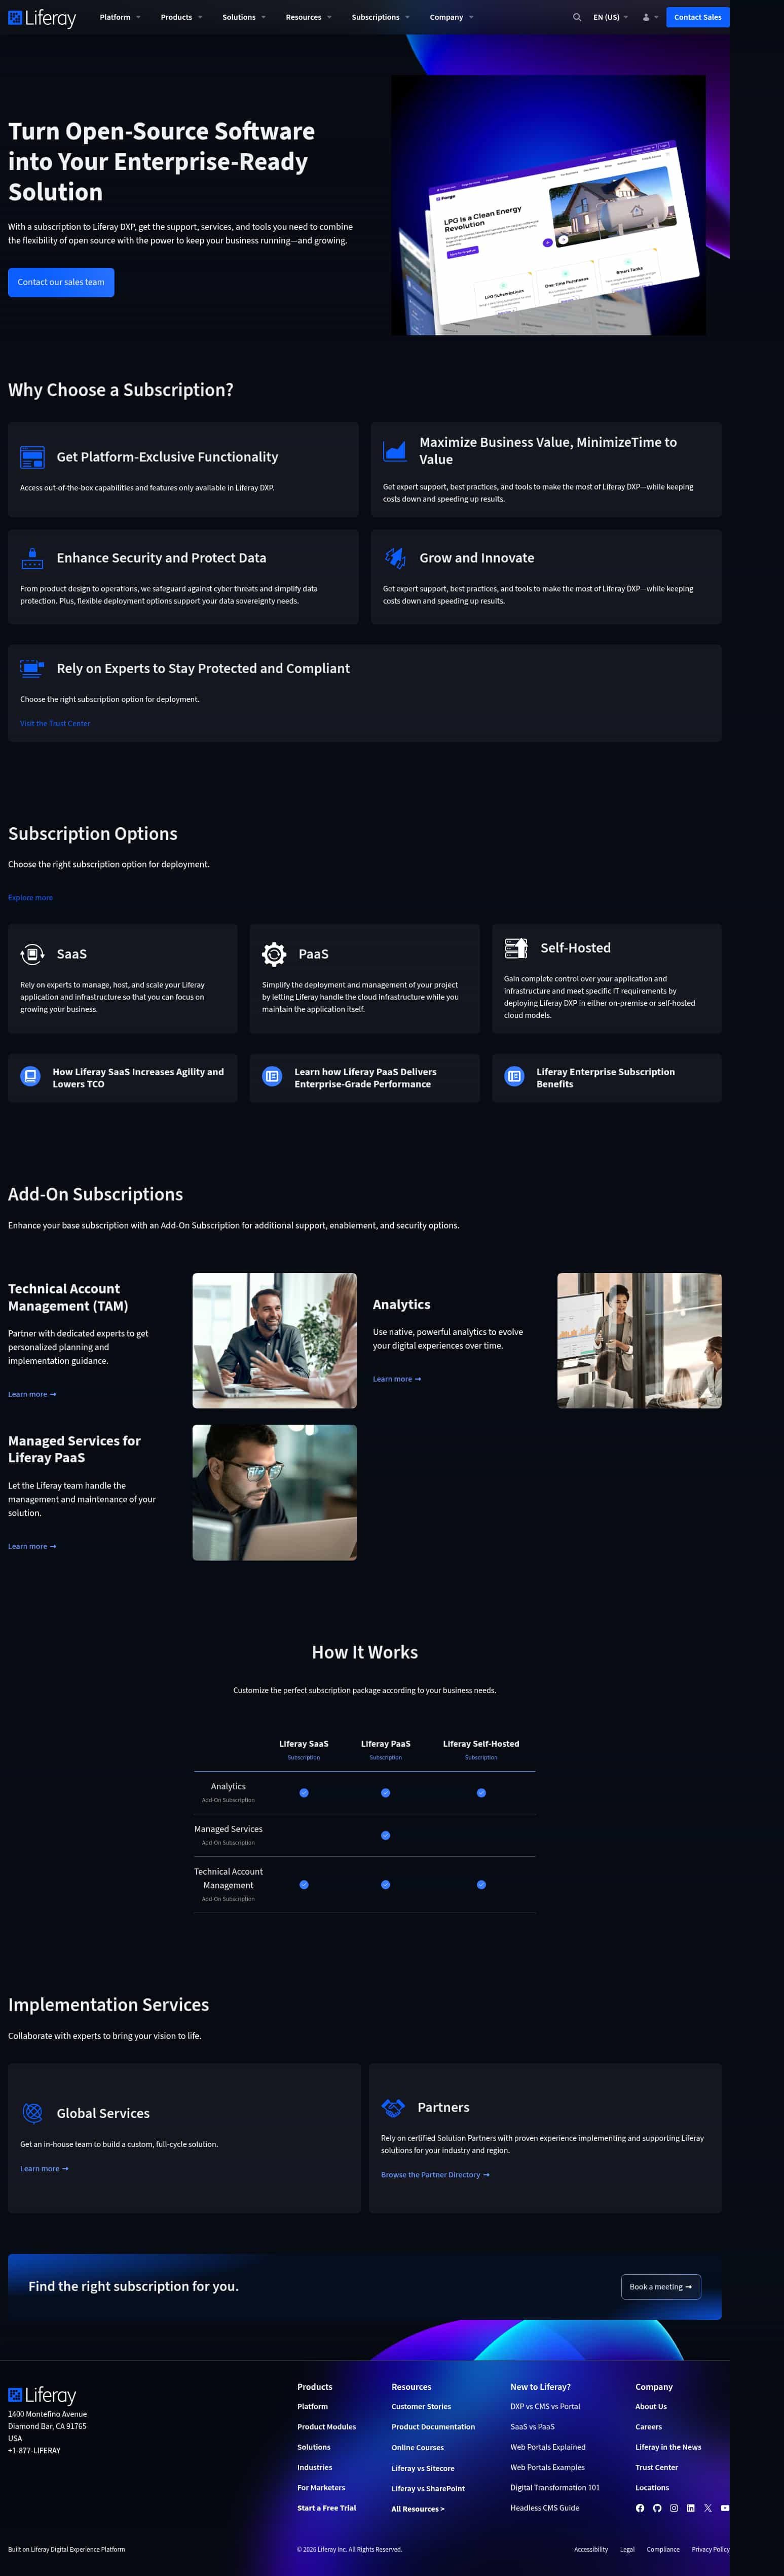Click the icon beside Learn how Liferay PaaS Delivers
784x2576 pixels.
[x=272, y=1077]
